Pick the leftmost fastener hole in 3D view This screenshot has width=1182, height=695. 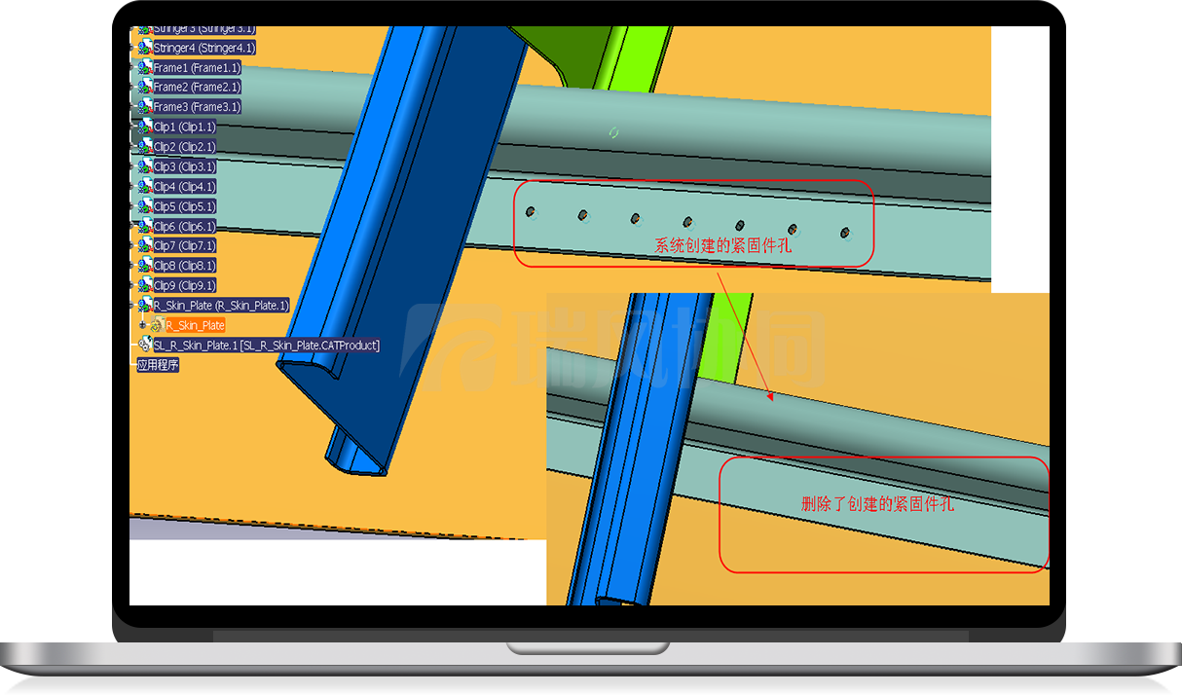(531, 212)
